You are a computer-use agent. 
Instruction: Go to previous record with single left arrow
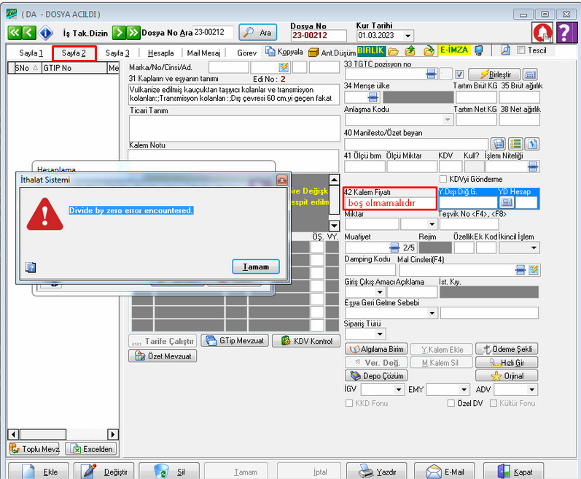click(29, 33)
